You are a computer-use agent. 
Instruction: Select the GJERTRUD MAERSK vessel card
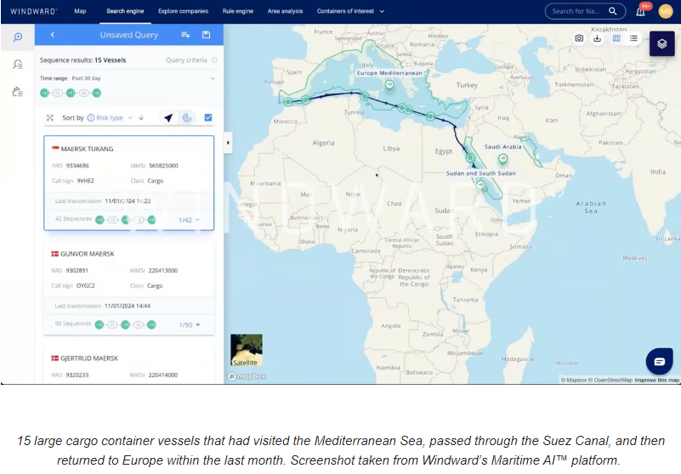tap(129, 366)
